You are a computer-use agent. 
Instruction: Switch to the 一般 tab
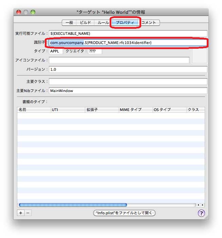(x=69, y=23)
